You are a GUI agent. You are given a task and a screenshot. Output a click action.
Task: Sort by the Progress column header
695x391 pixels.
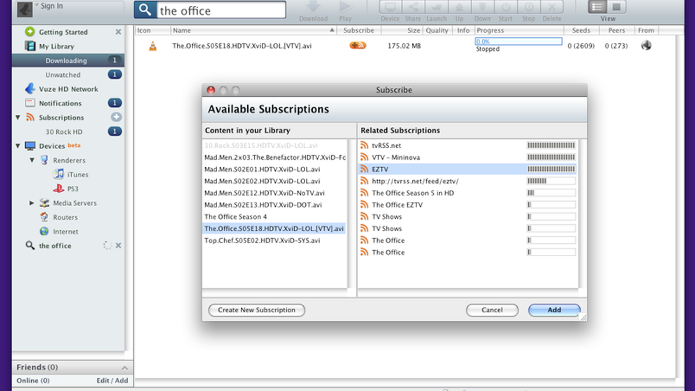coord(520,30)
